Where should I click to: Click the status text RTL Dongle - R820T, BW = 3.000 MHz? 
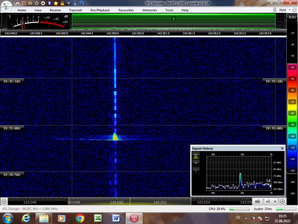coord(30,209)
